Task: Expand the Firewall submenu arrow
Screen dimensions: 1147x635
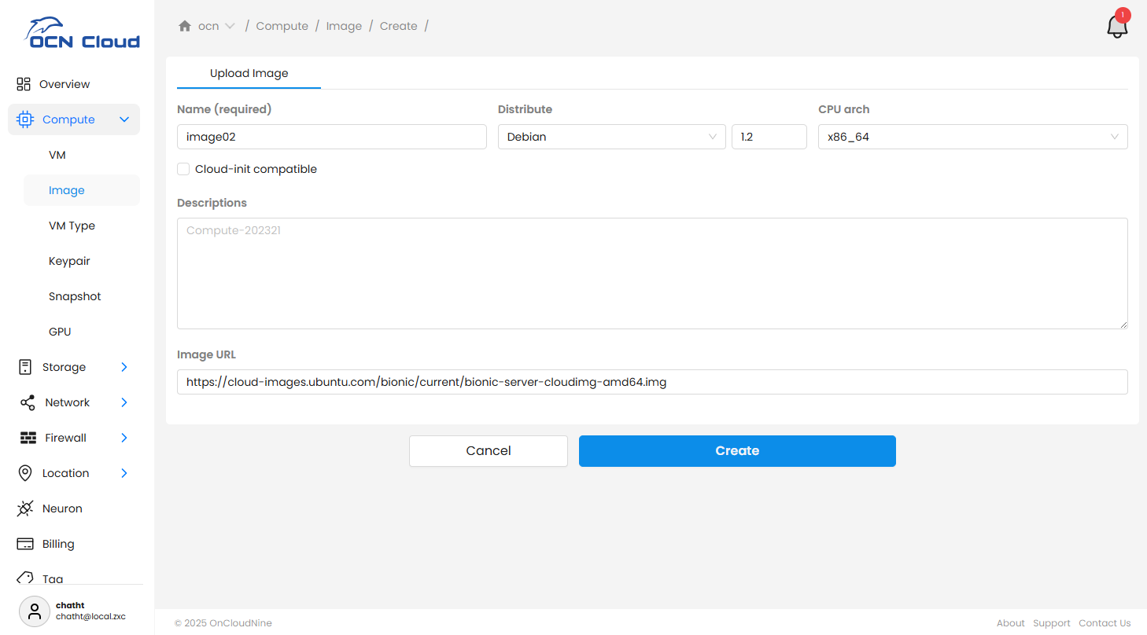Action: (124, 438)
